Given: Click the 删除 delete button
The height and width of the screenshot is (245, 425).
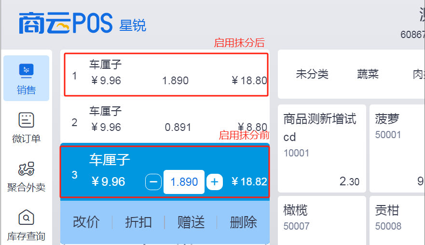Looking at the screenshot, I should (x=243, y=222).
